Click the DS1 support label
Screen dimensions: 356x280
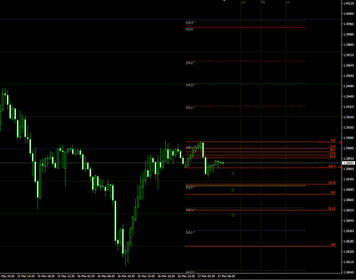(190, 232)
